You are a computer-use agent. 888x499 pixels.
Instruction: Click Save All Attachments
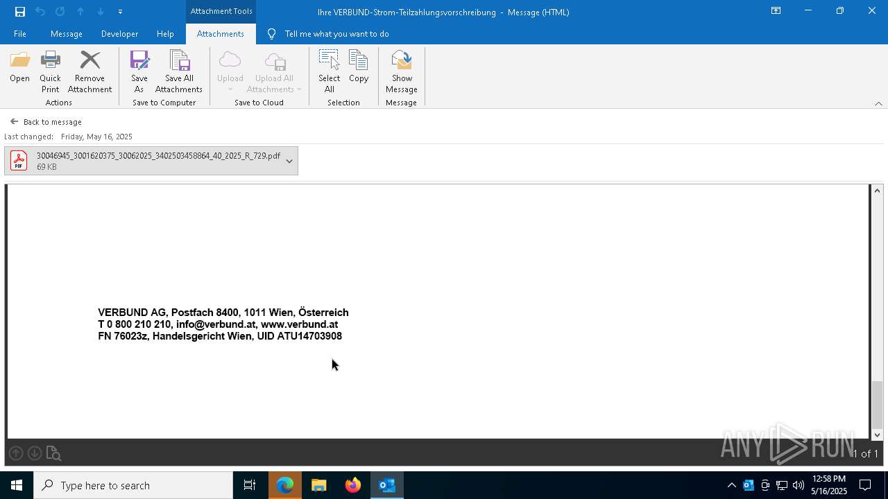click(179, 71)
